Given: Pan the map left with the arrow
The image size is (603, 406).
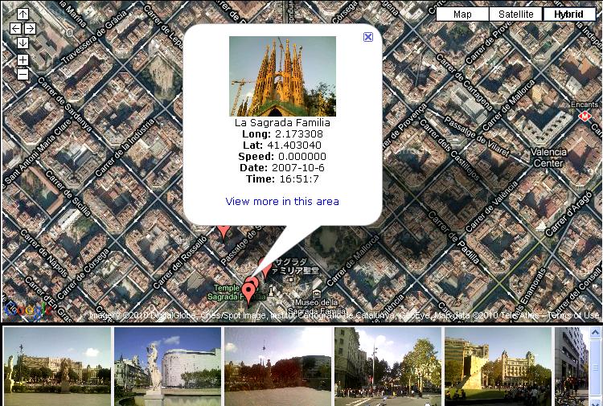Looking at the screenshot, I should point(15,28).
